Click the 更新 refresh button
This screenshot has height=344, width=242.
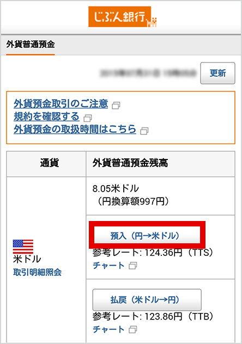coord(217,73)
